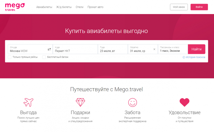
Task: Click the Mego travel logo
Action: 15,7
